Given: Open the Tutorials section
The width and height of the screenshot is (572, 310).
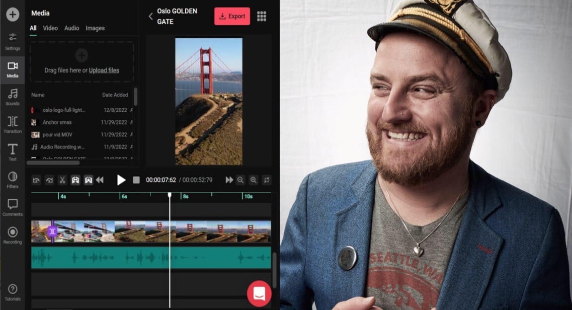Looking at the screenshot, I should coord(12,293).
